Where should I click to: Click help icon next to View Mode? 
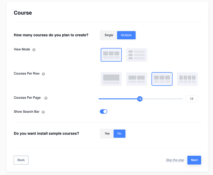34,50
